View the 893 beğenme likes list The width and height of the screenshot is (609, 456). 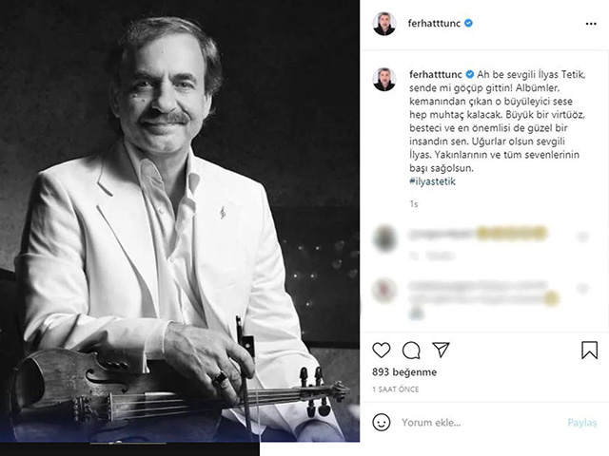tap(404, 372)
